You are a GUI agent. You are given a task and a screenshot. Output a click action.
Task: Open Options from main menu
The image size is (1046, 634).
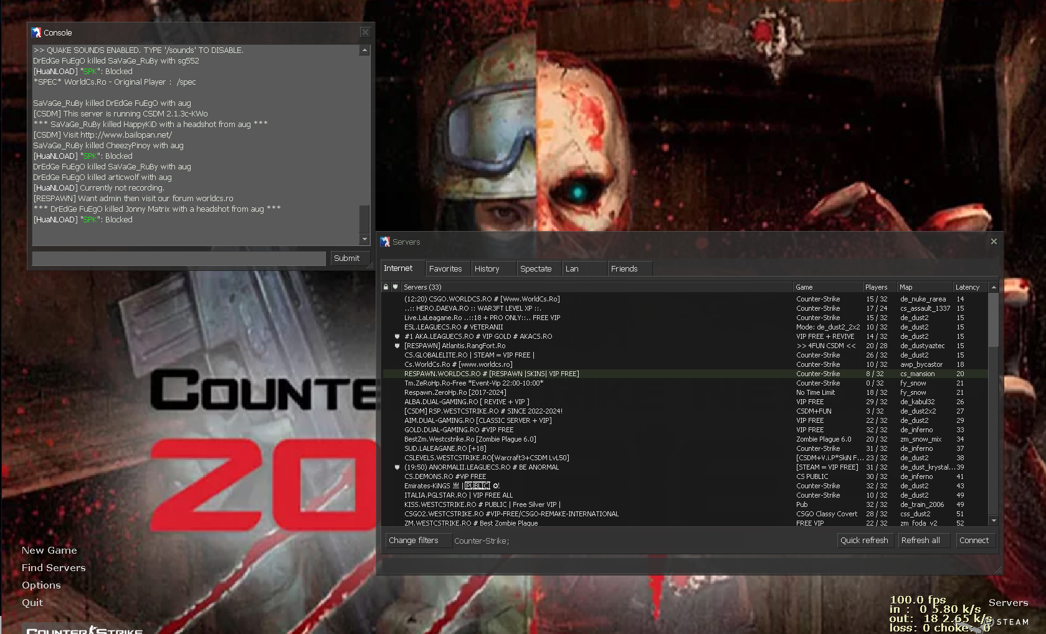click(x=41, y=585)
